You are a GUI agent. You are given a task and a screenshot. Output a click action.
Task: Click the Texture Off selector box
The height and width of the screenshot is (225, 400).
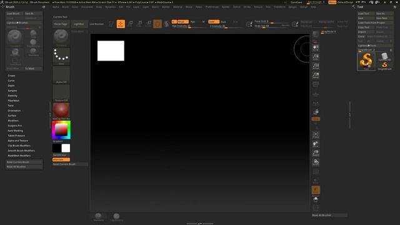[61, 93]
